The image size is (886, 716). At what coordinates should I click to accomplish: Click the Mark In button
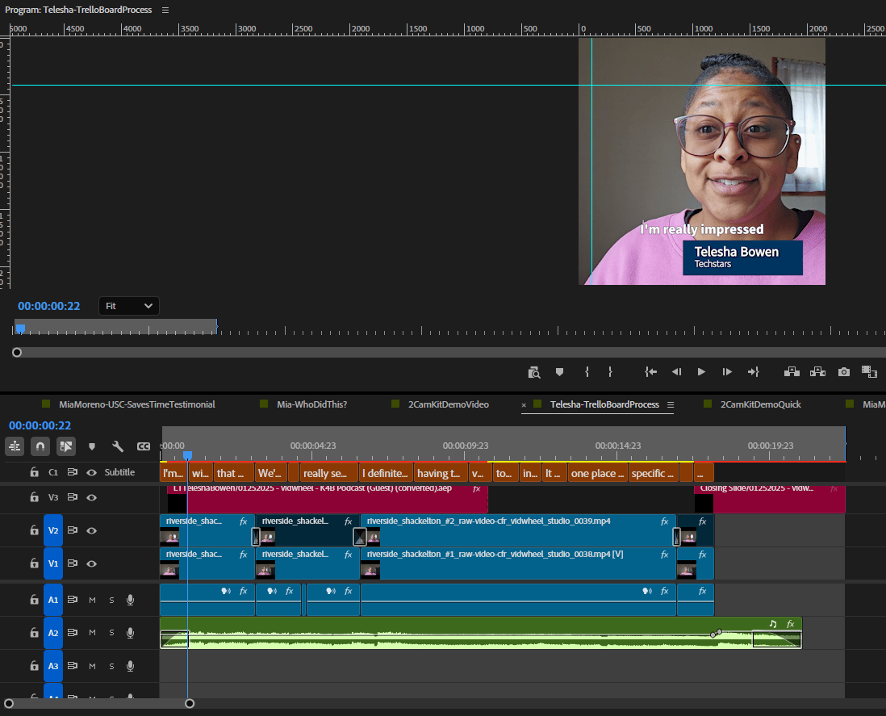coord(587,372)
